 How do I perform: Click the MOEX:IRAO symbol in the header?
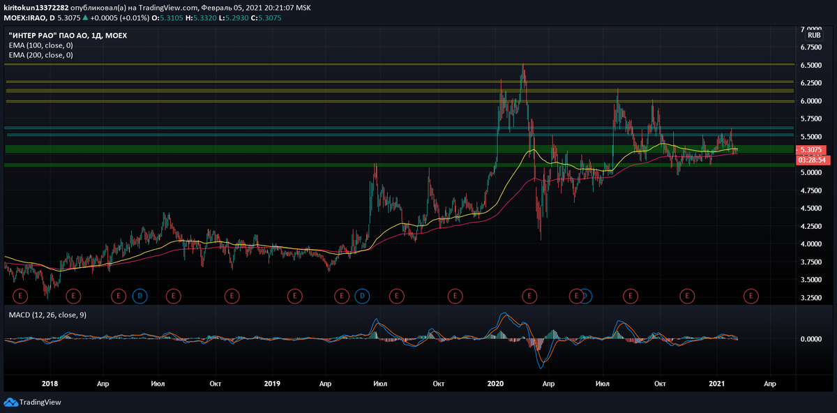point(24,17)
